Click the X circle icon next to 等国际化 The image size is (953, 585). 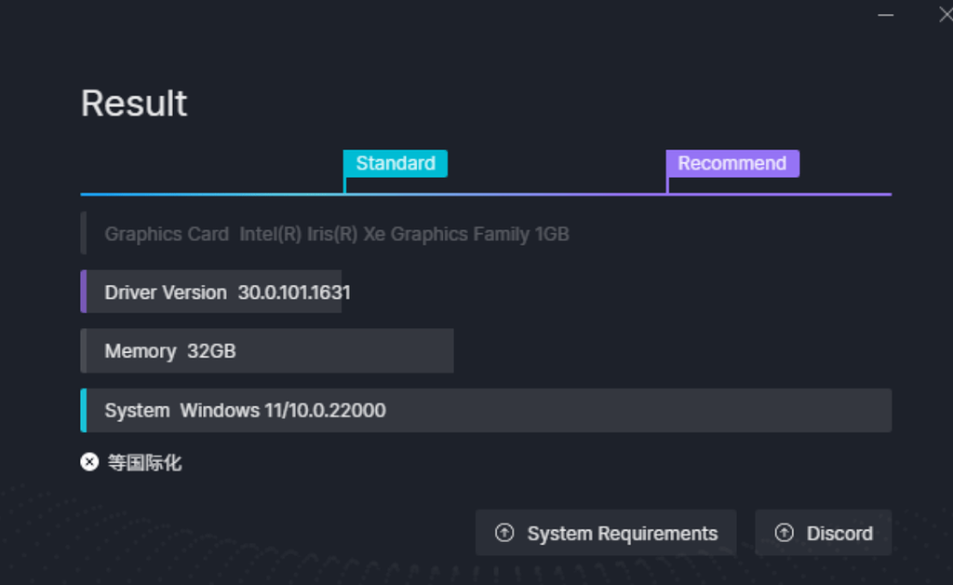pos(88,462)
